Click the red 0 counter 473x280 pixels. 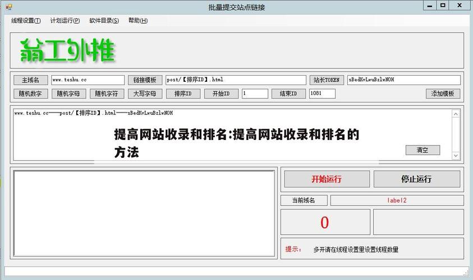[x=324, y=222]
